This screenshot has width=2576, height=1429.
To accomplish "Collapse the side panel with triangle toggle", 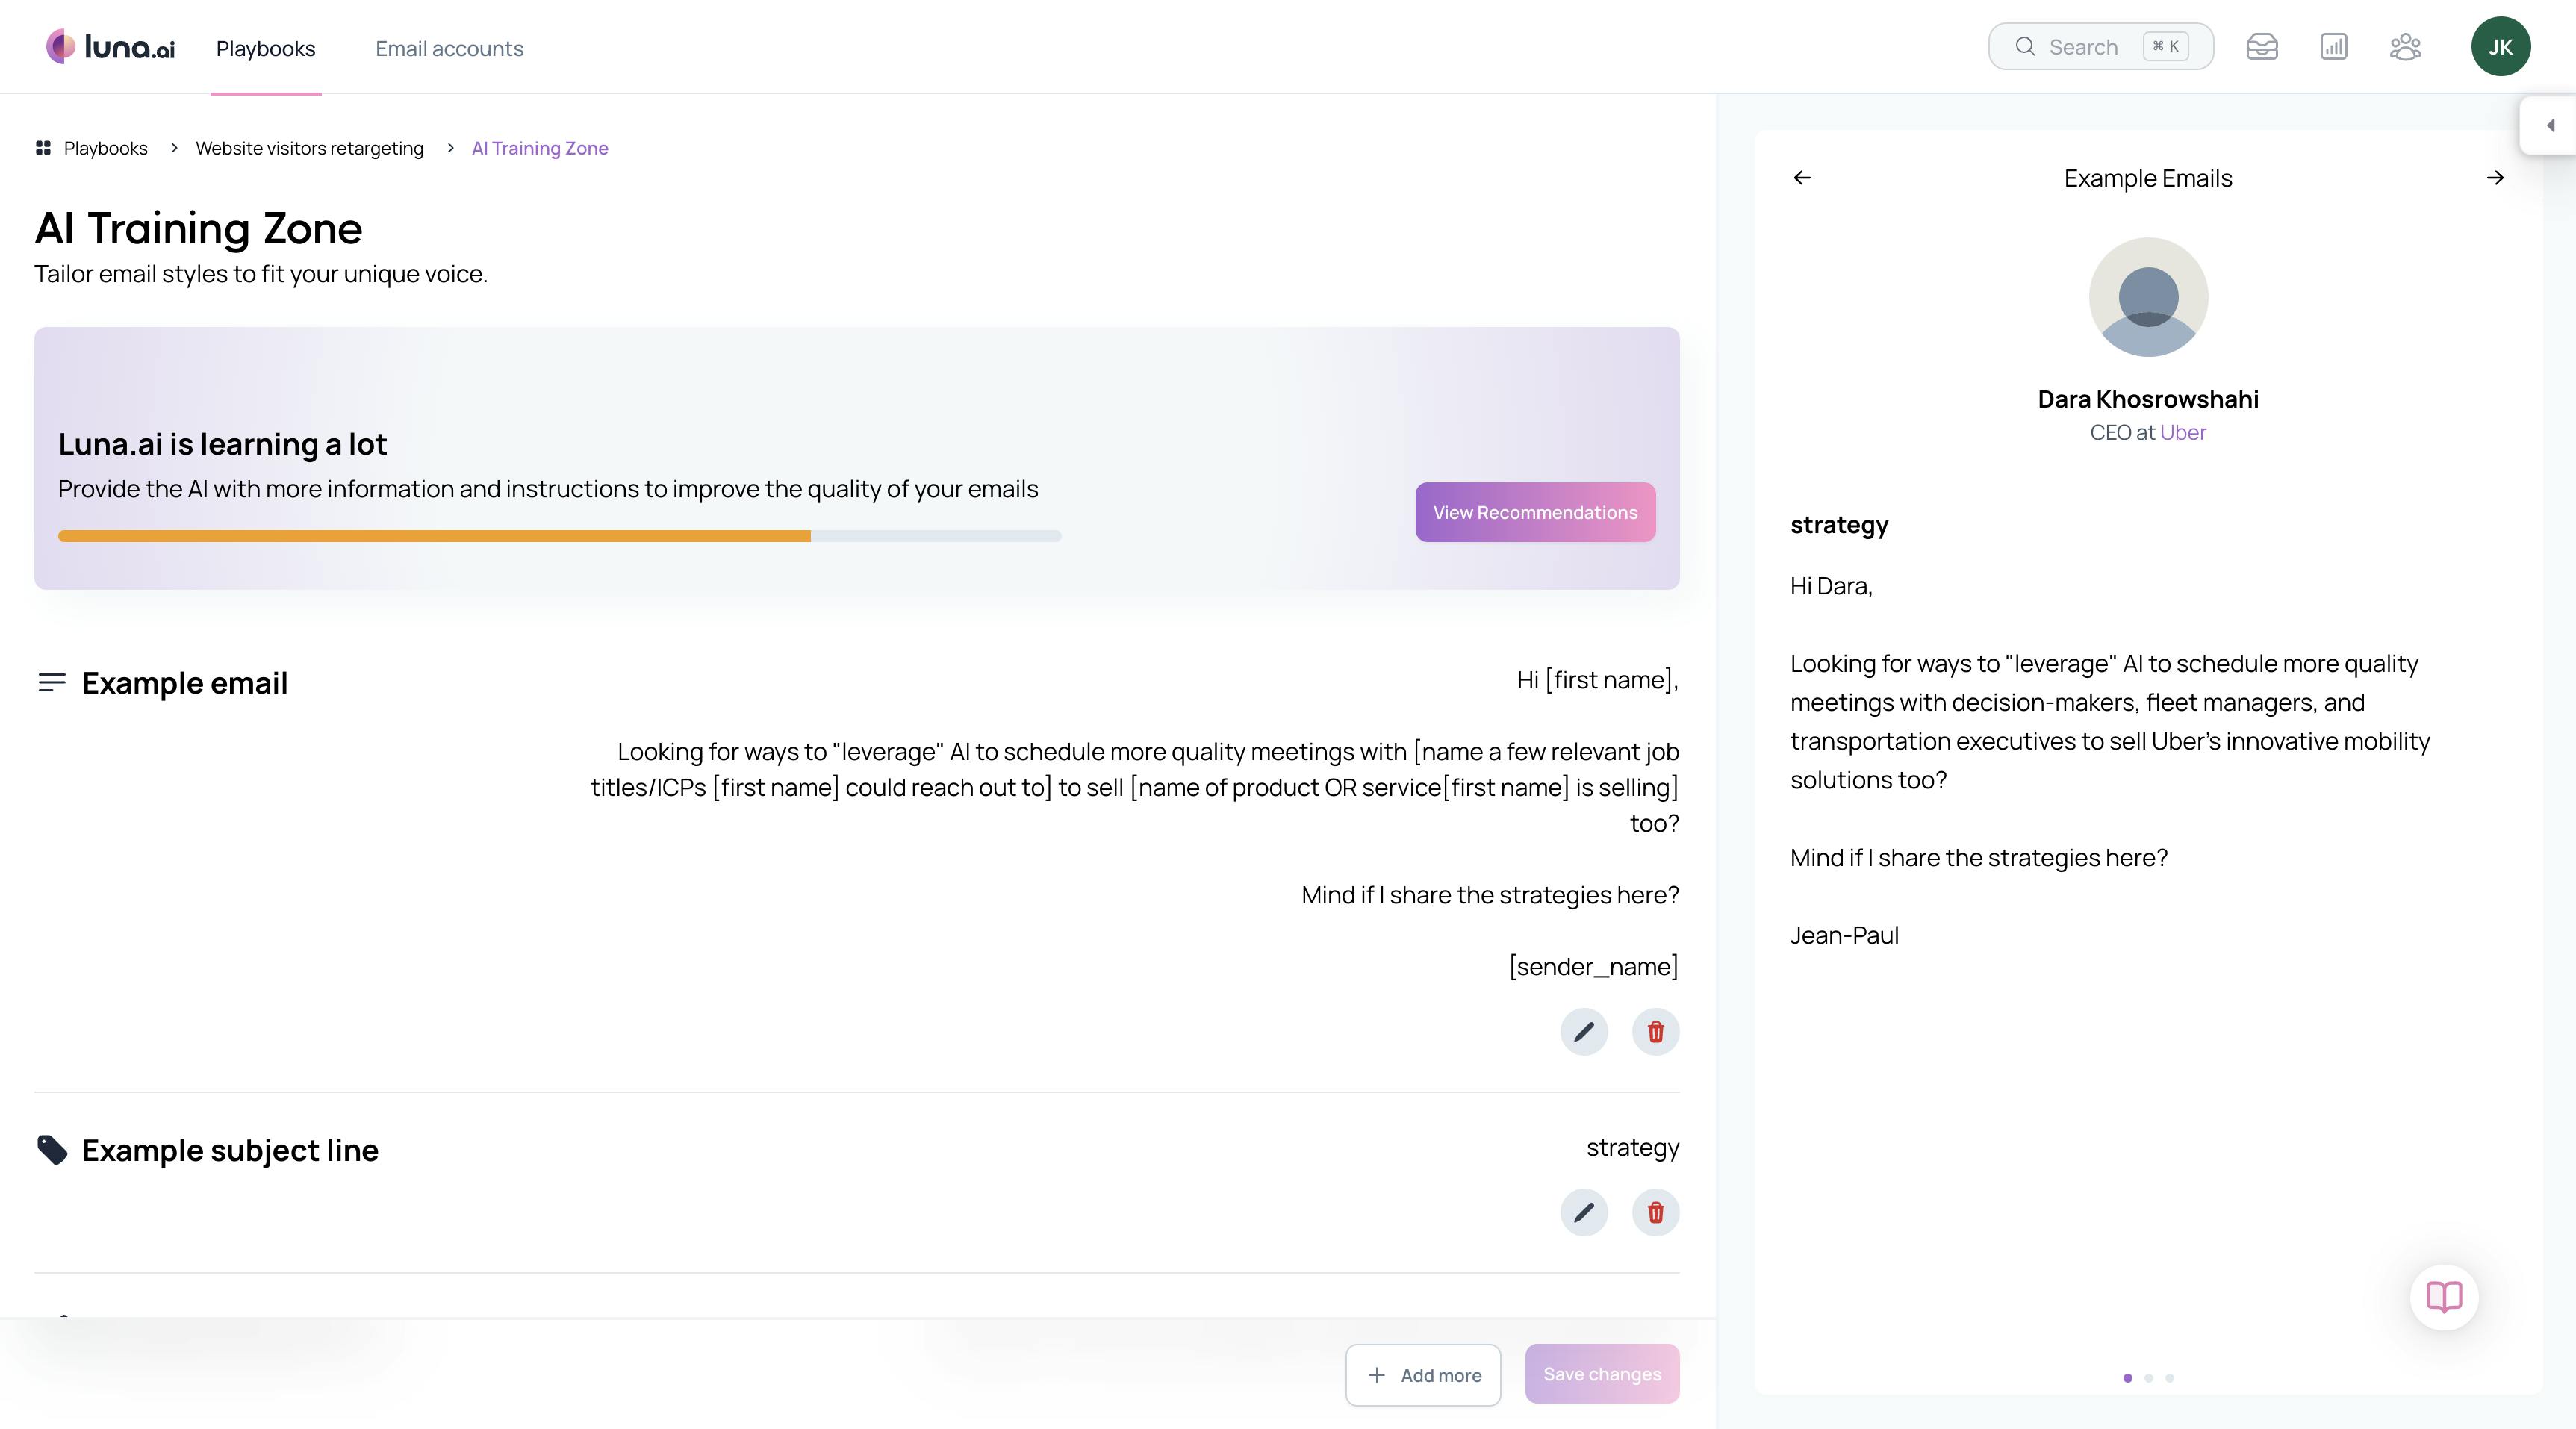I will click(2550, 125).
